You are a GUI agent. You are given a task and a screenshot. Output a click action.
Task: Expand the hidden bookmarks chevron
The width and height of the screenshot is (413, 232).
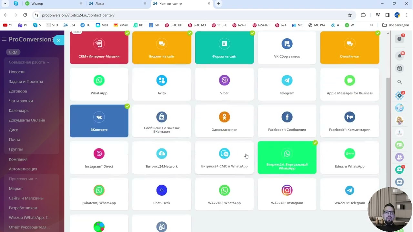[372, 25]
